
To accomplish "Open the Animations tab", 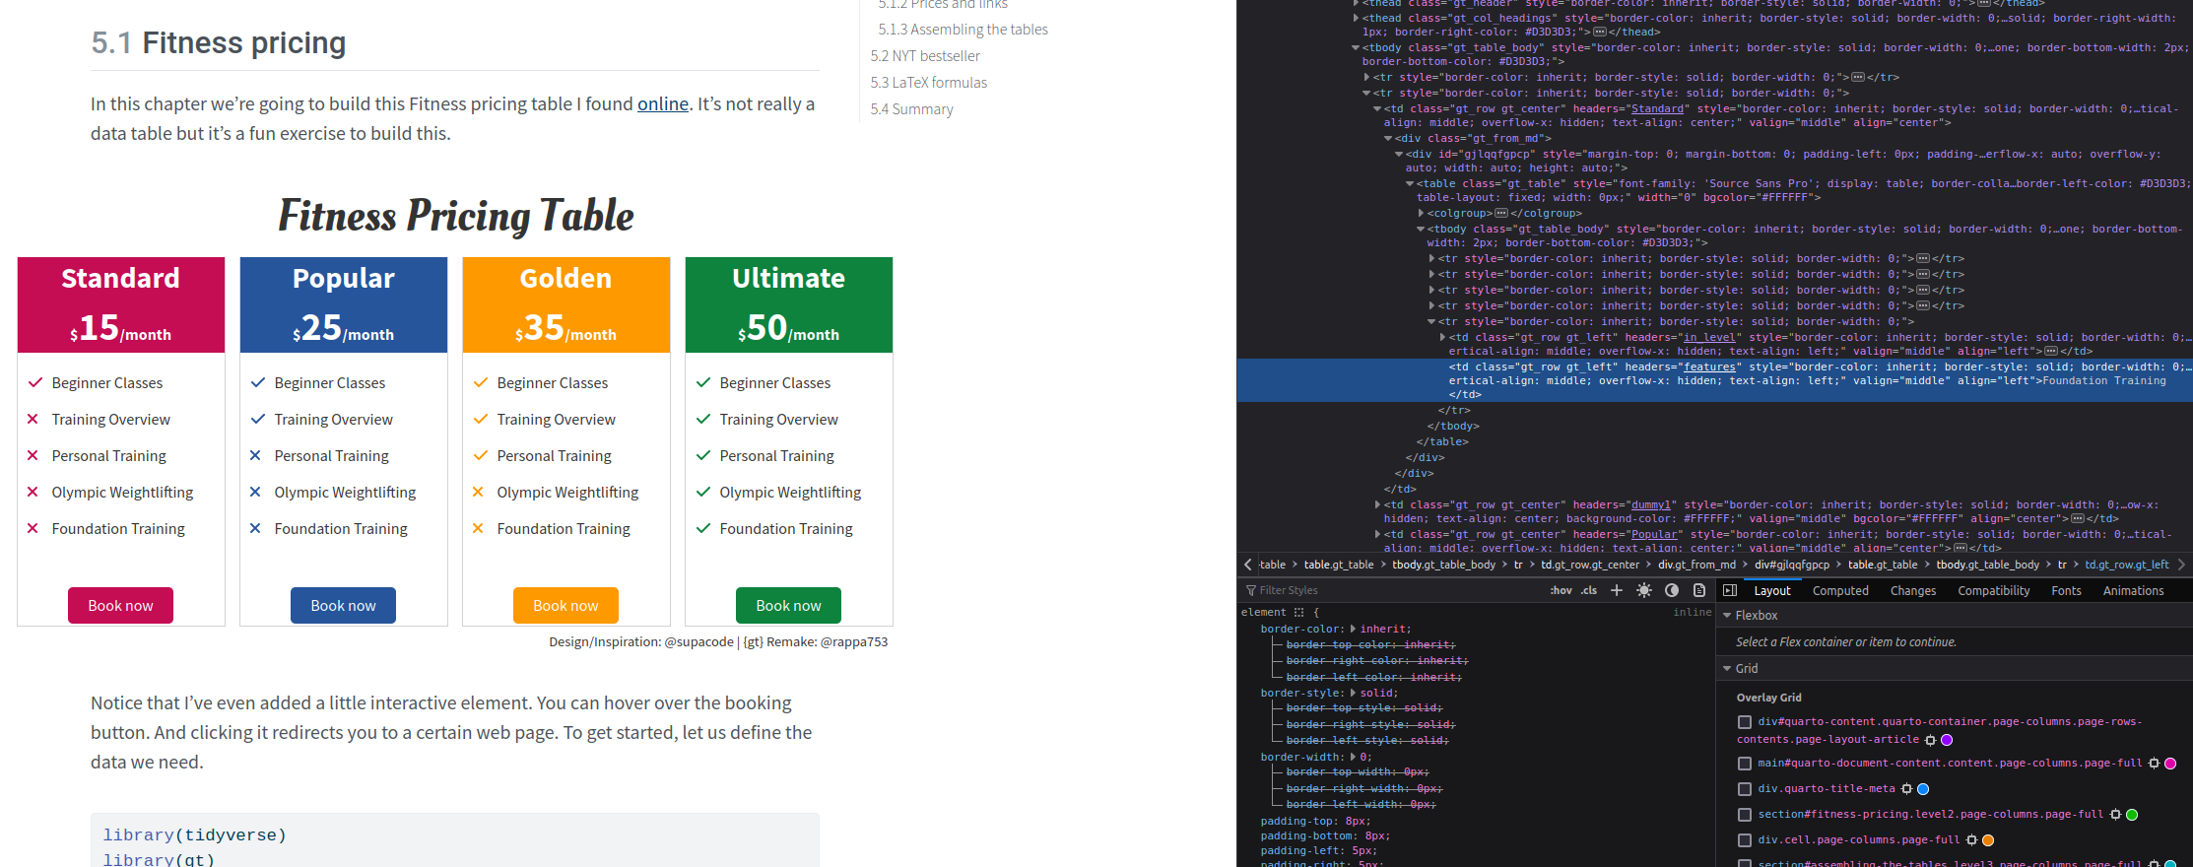I will [2134, 591].
